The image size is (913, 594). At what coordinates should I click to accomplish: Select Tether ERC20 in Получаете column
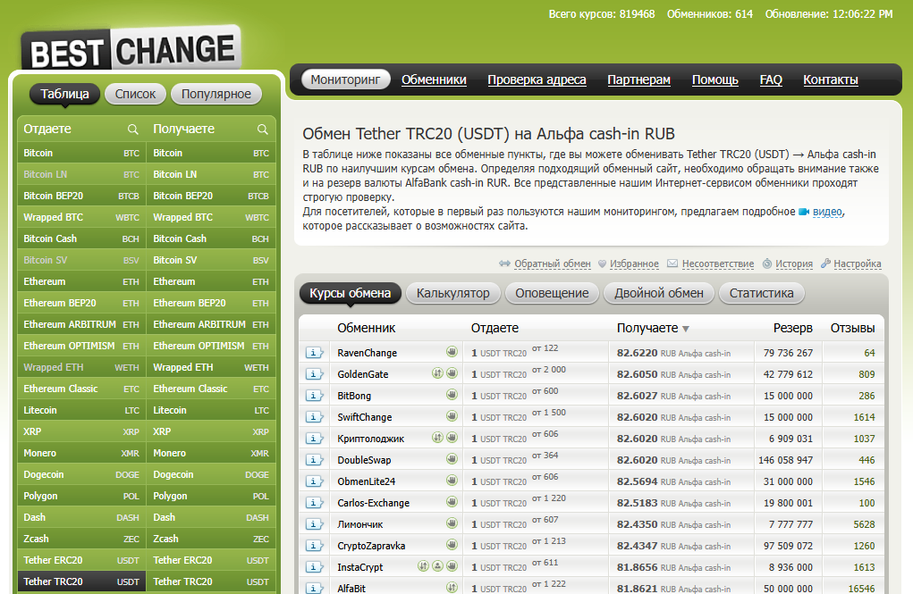(x=211, y=560)
